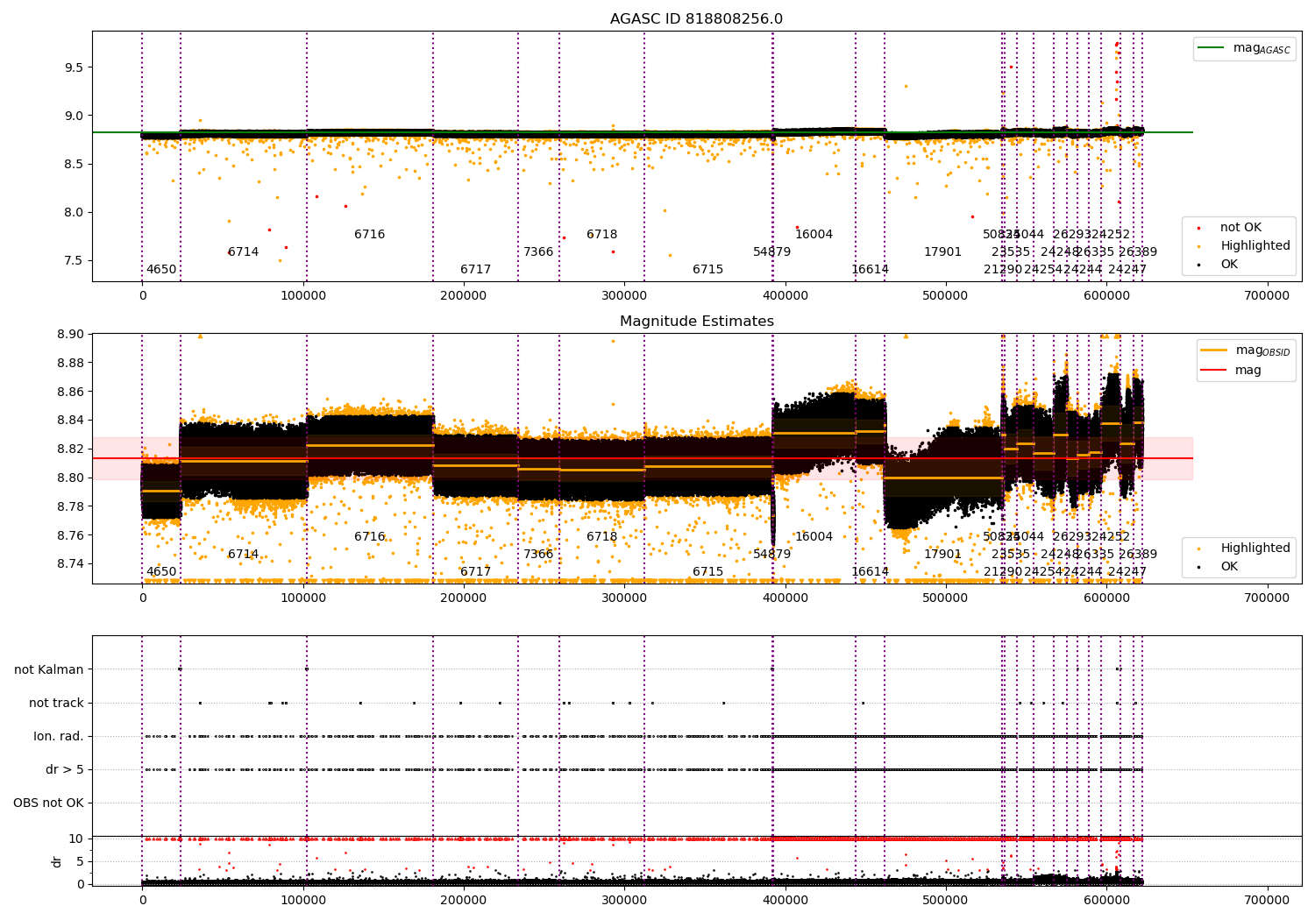The height and width of the screenshot is (920, 1315).
Task: Click the 9.0 tick on the top plot
Action: (74, 116)
